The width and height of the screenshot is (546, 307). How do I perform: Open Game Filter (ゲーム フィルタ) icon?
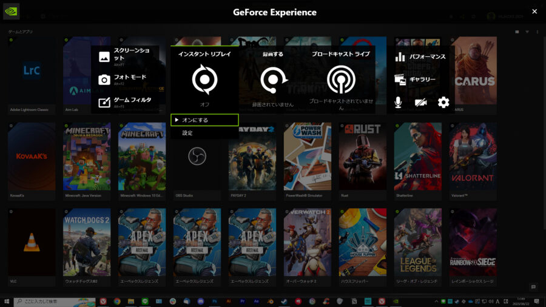pos(104,103)
